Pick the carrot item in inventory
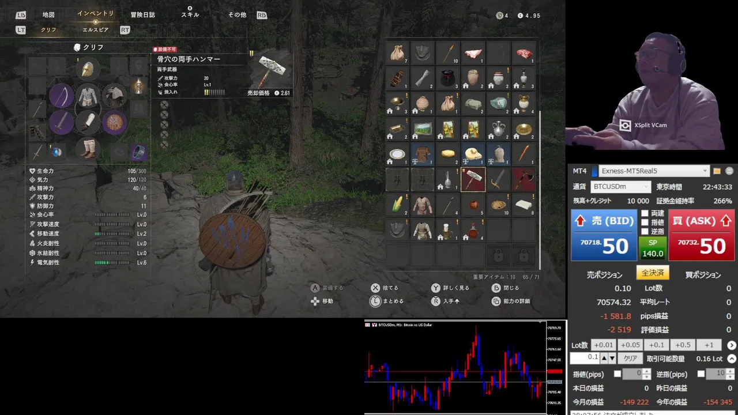The height and width of the screenshot is (415, 738). [524, 154]
